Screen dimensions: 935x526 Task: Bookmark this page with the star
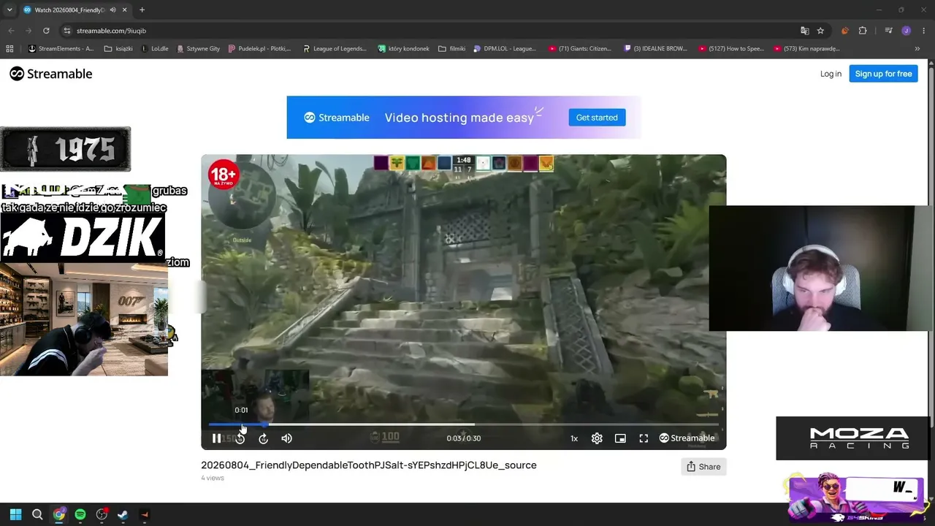820,31
